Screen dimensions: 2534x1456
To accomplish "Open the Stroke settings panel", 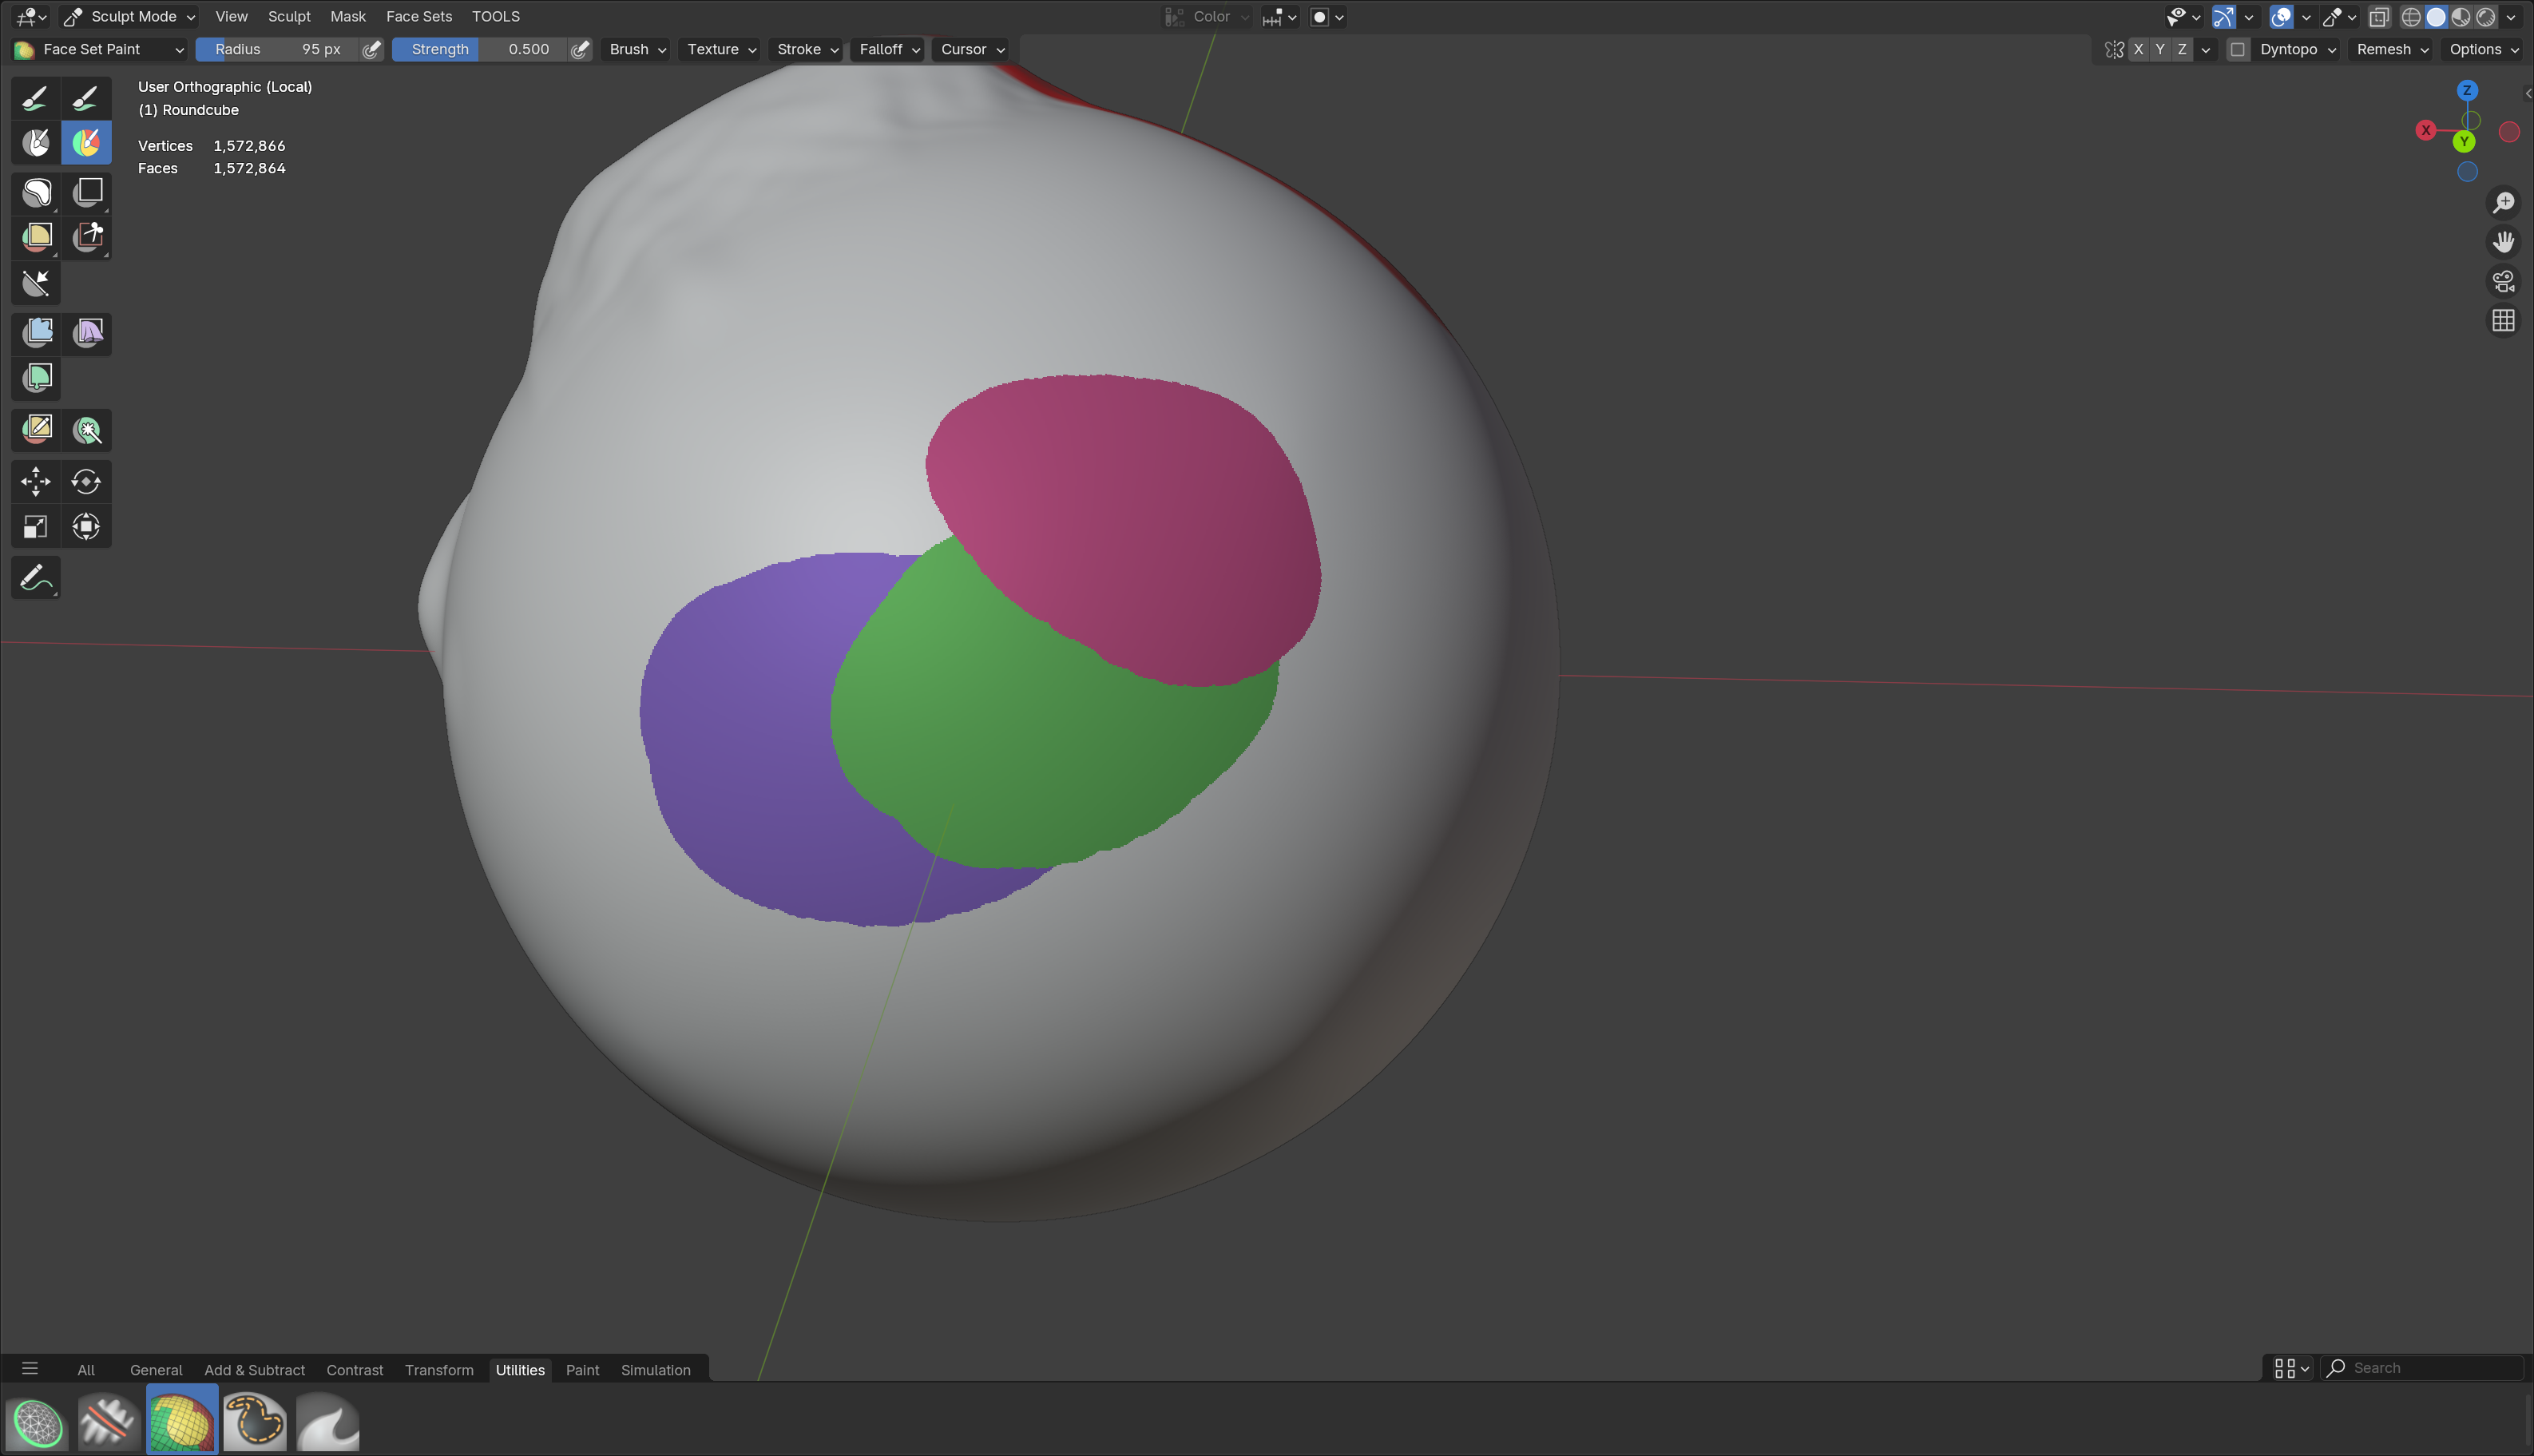I will [x=807, y=49].
